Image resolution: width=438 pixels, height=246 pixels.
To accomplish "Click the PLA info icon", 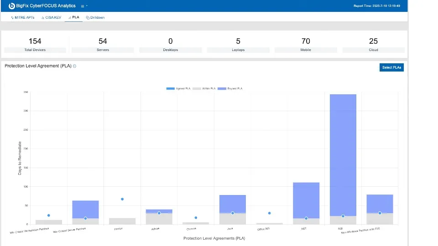I will [x=75, y=66].
